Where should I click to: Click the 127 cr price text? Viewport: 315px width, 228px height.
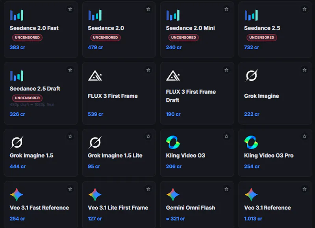point(95,219)
